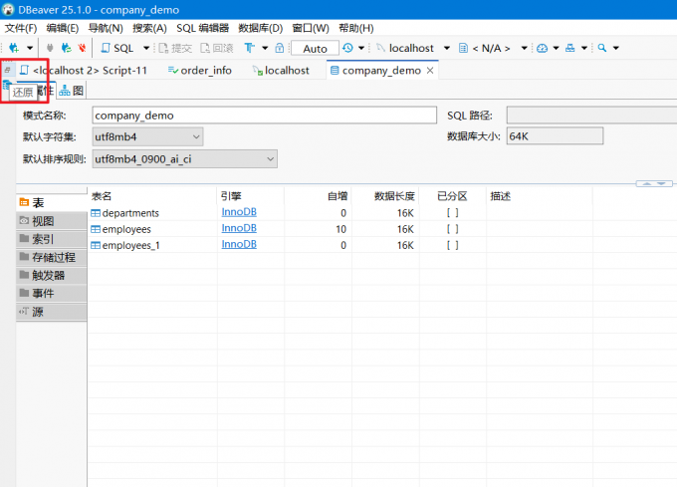Click the red disconnect icon in toolbar
The height and width of the screenshot is (487, 677).
click(81, 48)
